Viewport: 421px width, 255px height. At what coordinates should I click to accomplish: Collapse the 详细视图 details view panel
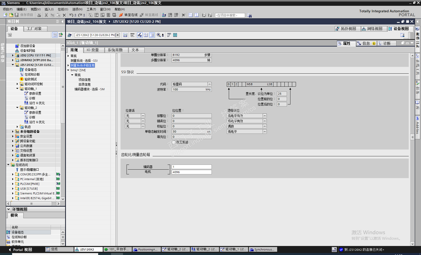click(9, 209)
